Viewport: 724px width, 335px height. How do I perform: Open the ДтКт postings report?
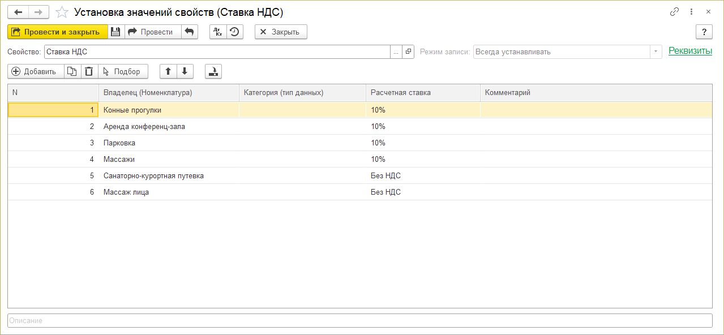pos(218,32)
